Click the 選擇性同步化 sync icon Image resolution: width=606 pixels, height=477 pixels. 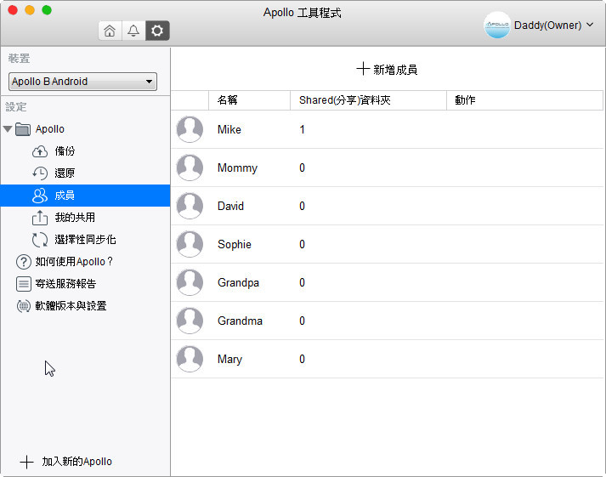click(x=40, y=240)
